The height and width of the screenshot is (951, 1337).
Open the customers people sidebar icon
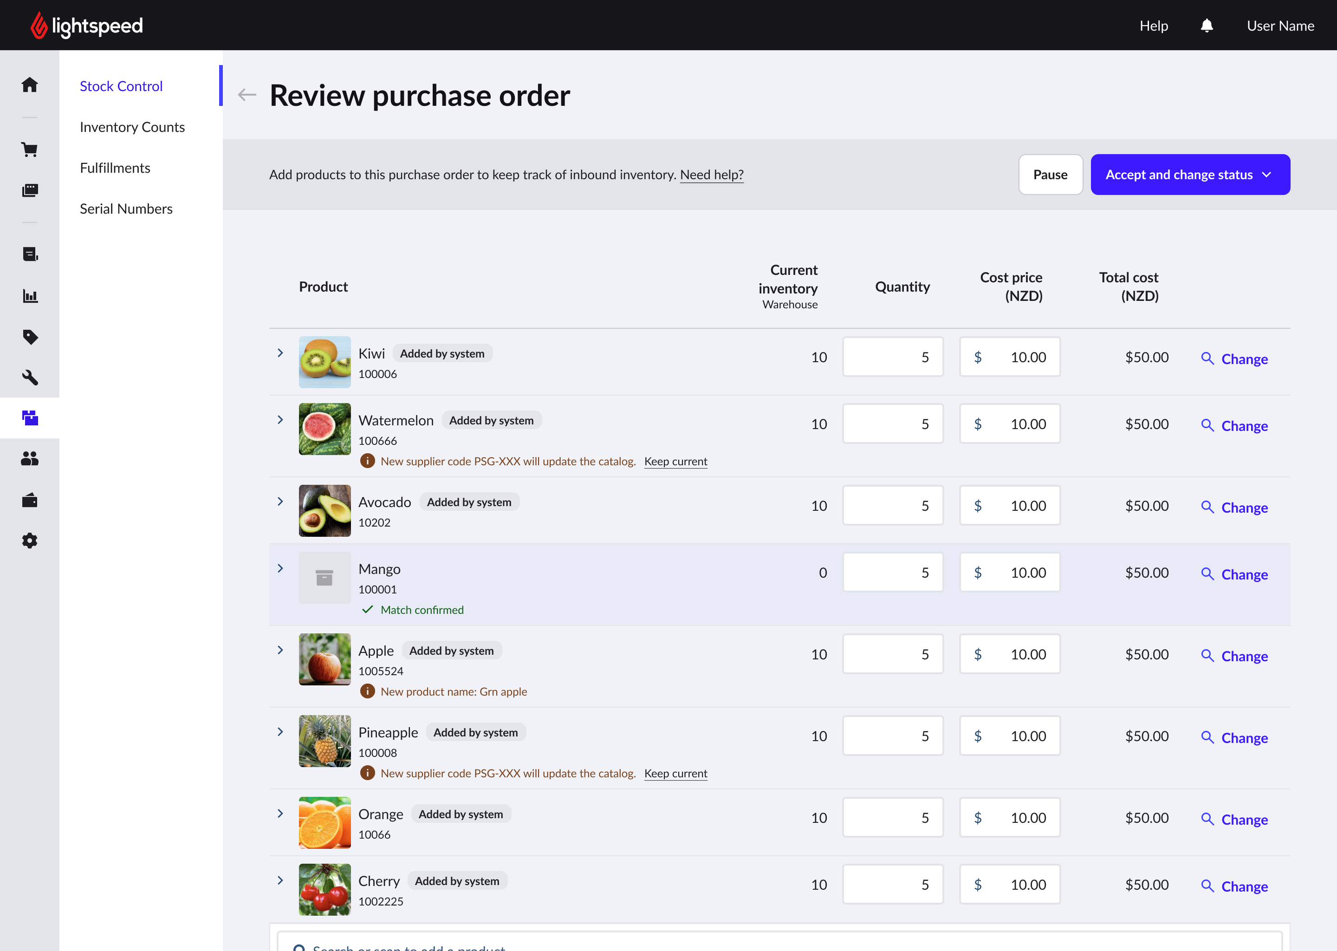coord(29,458)
